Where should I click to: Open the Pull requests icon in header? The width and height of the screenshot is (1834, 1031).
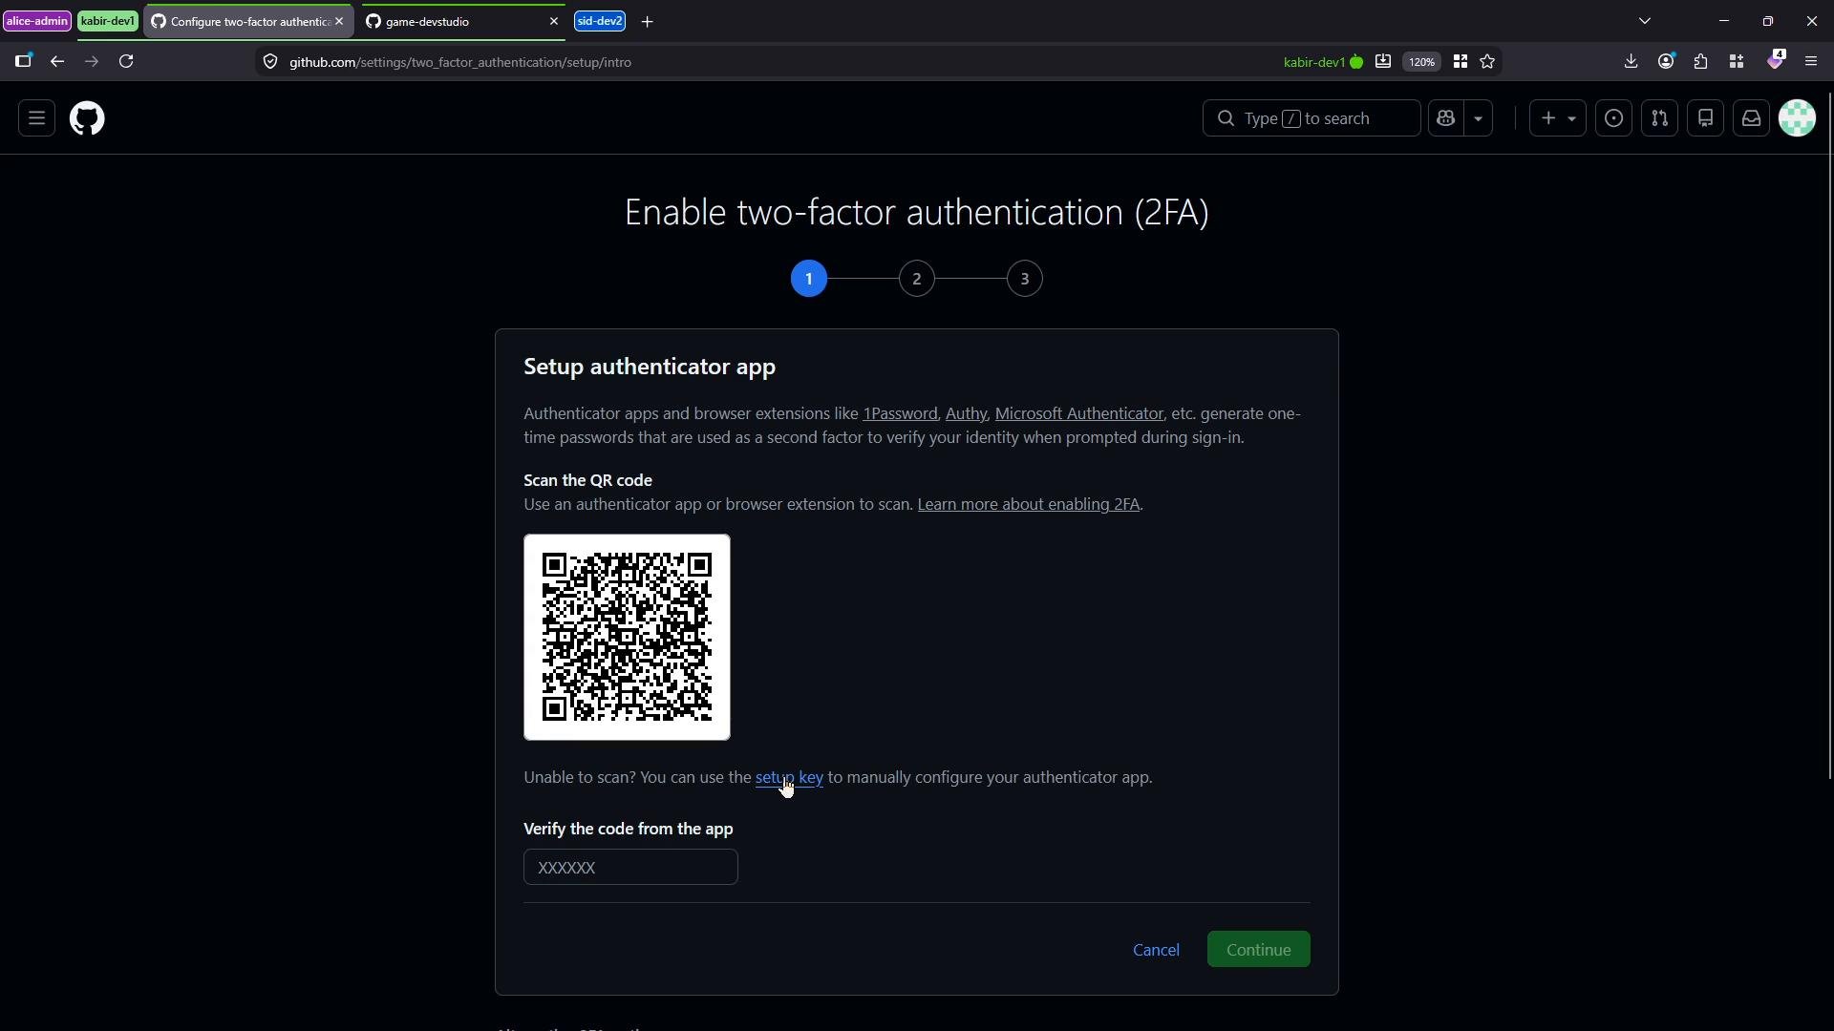[1659, 118]
